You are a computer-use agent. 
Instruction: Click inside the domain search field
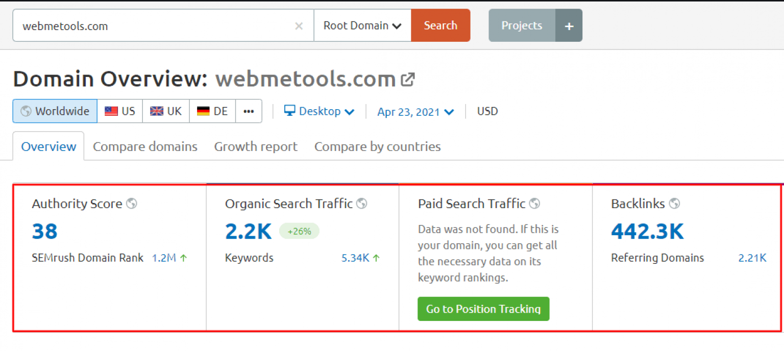153,26
